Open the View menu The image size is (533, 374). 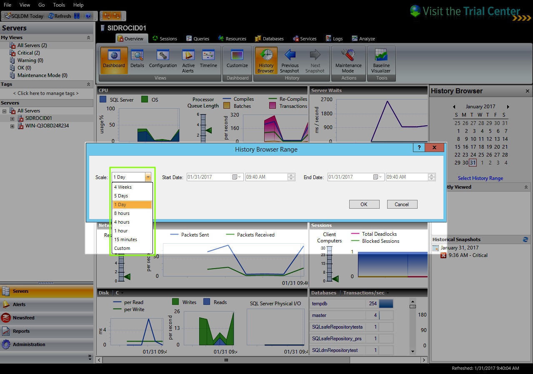(x=25, y=5)
